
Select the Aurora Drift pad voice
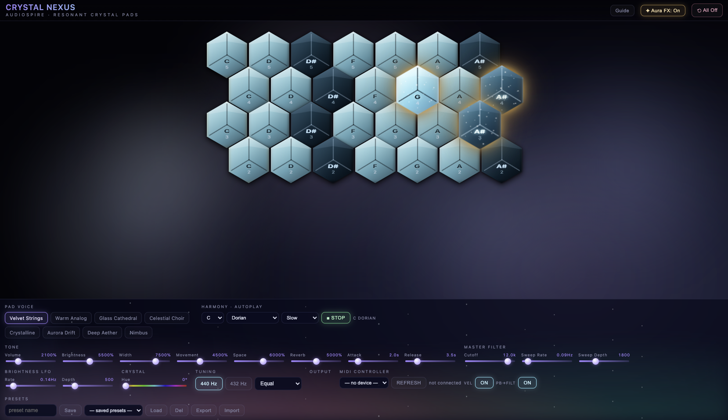(x=61, y=333)
